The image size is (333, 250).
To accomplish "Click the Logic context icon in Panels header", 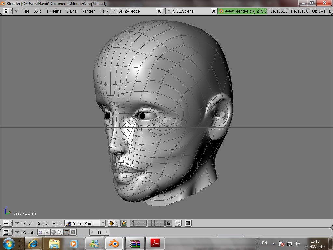I will tap(41, 232).
